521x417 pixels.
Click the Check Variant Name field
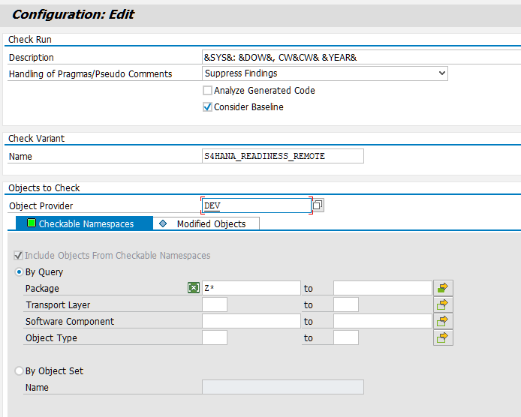[283, 156]
